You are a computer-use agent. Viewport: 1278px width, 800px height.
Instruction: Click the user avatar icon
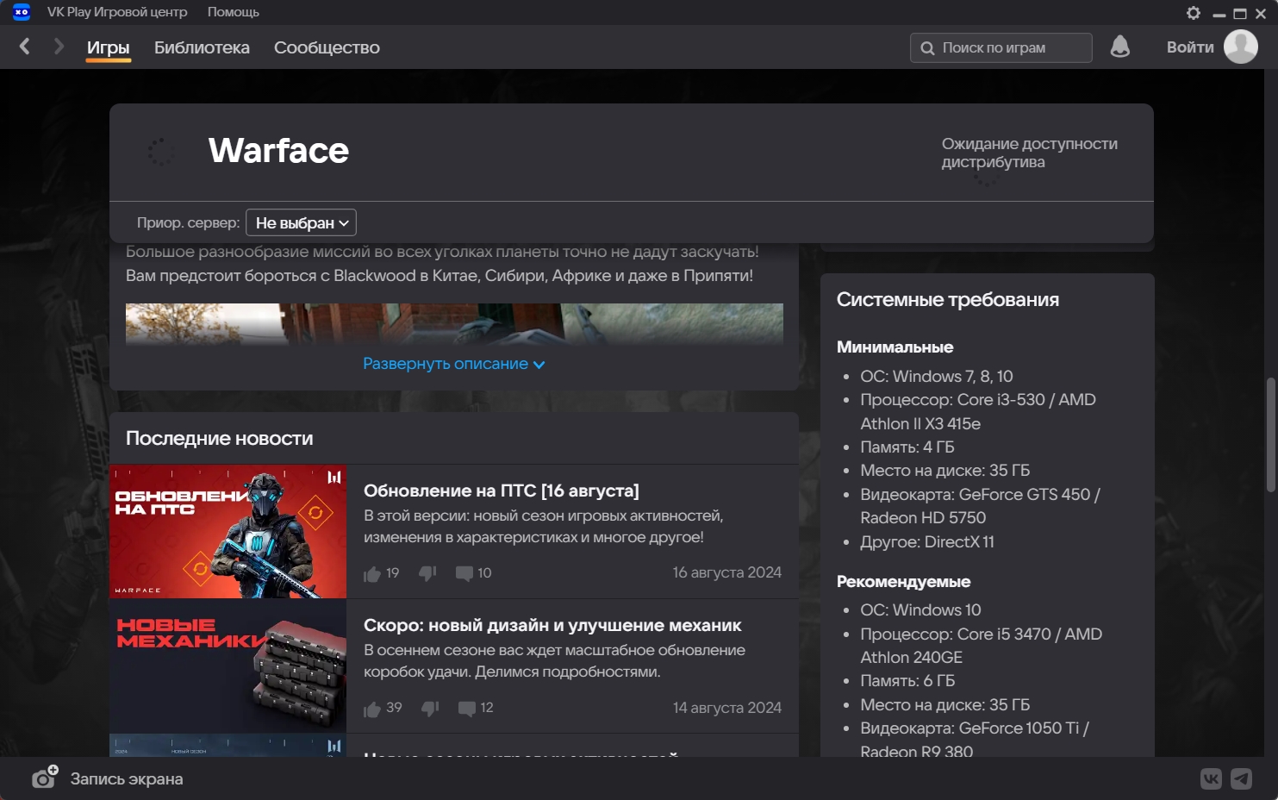(x=1241, y=47)
